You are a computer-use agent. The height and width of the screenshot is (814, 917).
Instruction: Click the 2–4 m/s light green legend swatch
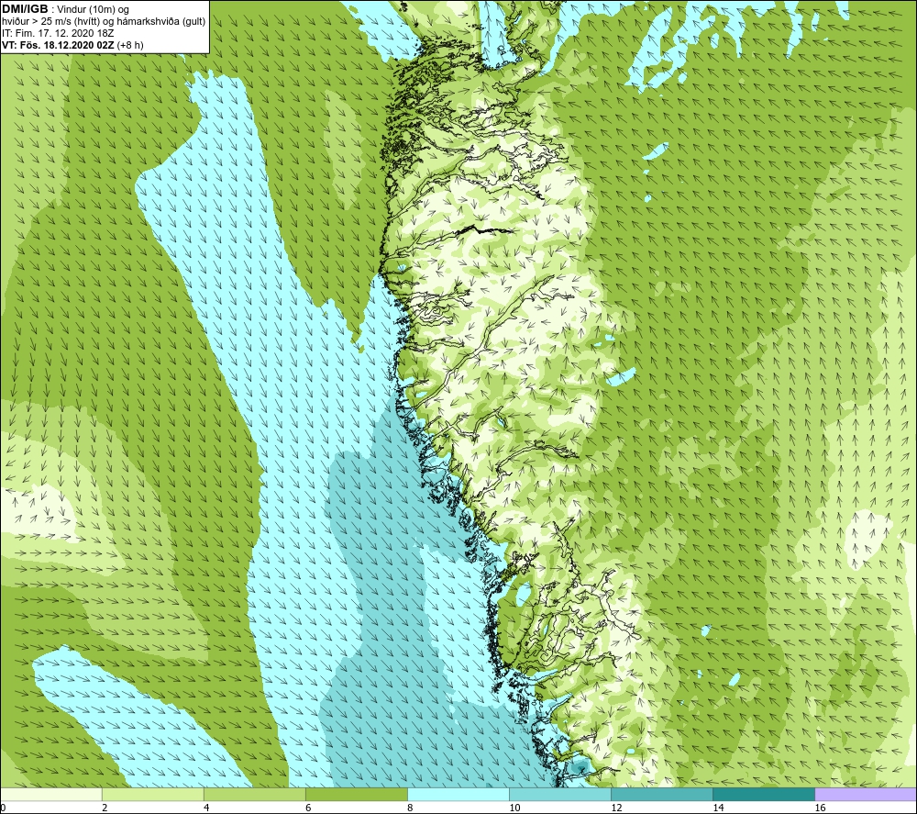pos(153,794)
